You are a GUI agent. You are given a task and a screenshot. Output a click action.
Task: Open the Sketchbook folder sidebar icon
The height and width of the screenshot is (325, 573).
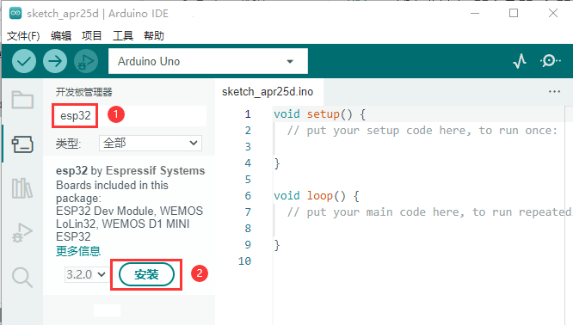(x=22, y=100)
